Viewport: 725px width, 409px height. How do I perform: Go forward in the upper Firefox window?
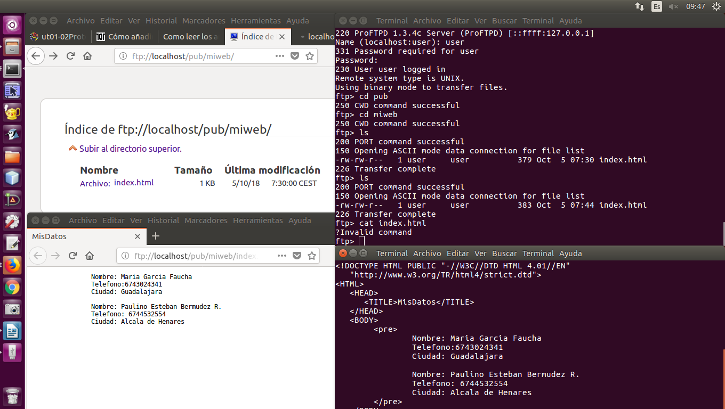pyautogui.click(x=53, y=56)
